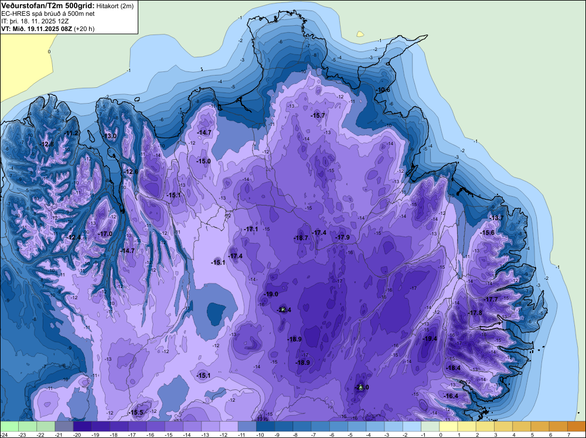The height and width of the screenshot is (438, 586).
Task: Pick the legend swatch labeled -23
Action: 28,426
